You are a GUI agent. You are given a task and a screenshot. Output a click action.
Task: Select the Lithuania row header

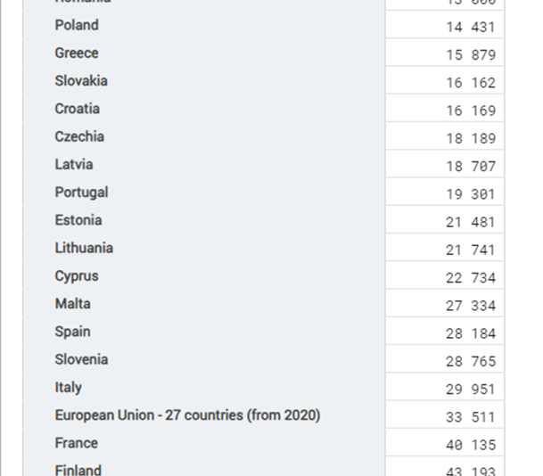pos(84,248)
